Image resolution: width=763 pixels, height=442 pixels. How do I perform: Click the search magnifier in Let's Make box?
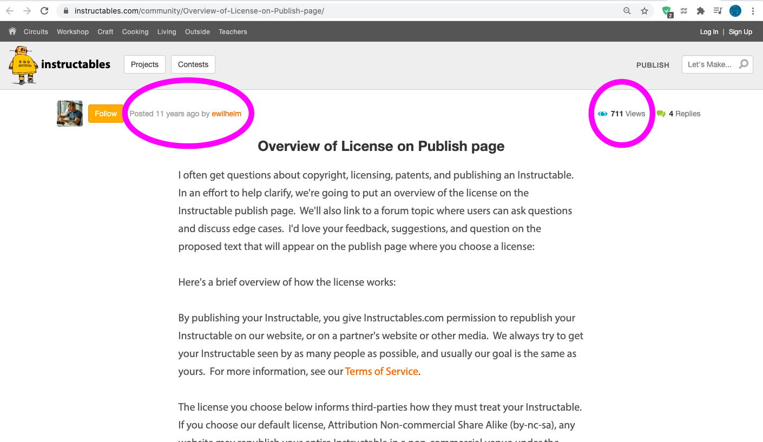coord(744,64)
